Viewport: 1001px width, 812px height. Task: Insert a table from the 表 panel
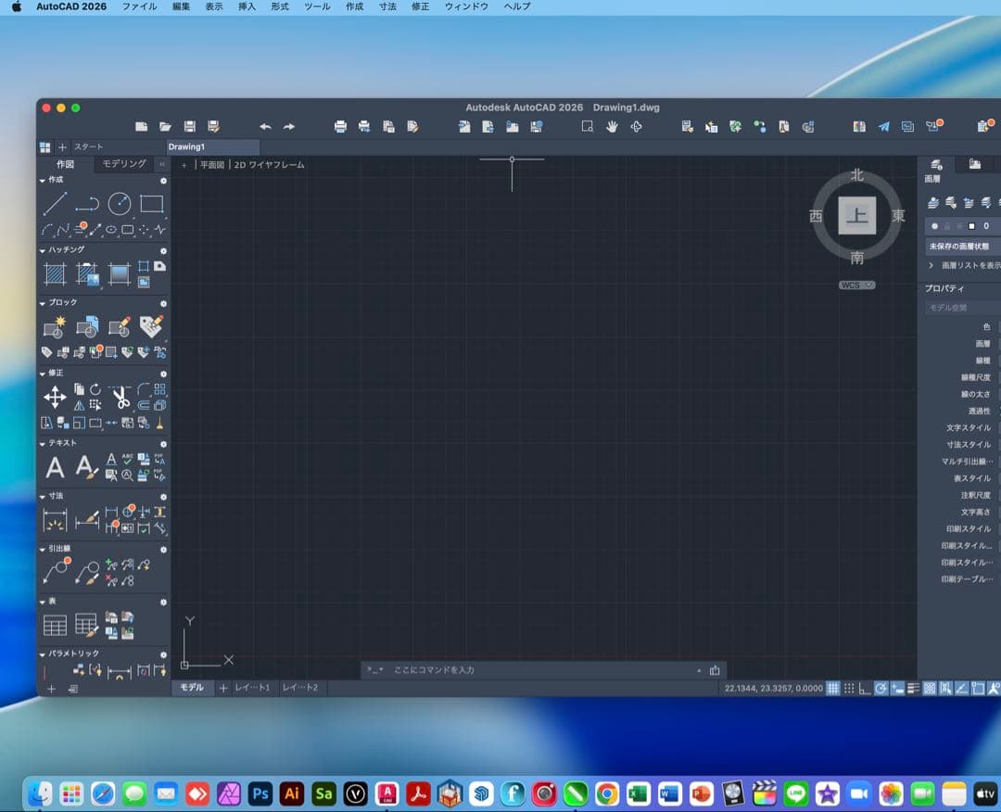click(x=55, y=626)
